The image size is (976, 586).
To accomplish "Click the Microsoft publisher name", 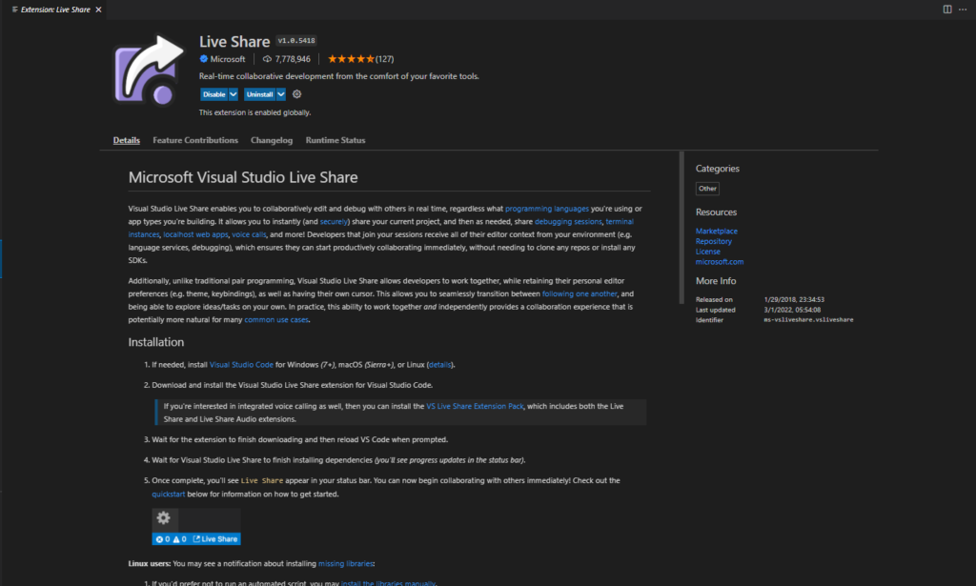I will point(228,59).
